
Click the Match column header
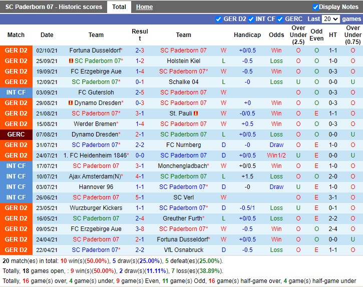point(16,35)
